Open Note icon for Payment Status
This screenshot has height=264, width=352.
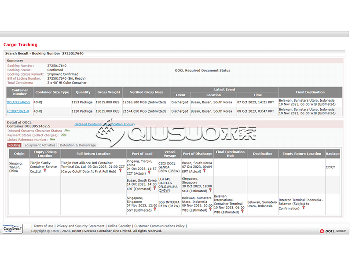coord(64,135)
